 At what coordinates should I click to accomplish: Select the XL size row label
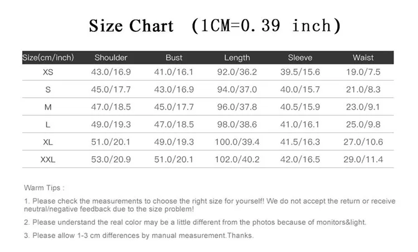click(x=48, y=142)
